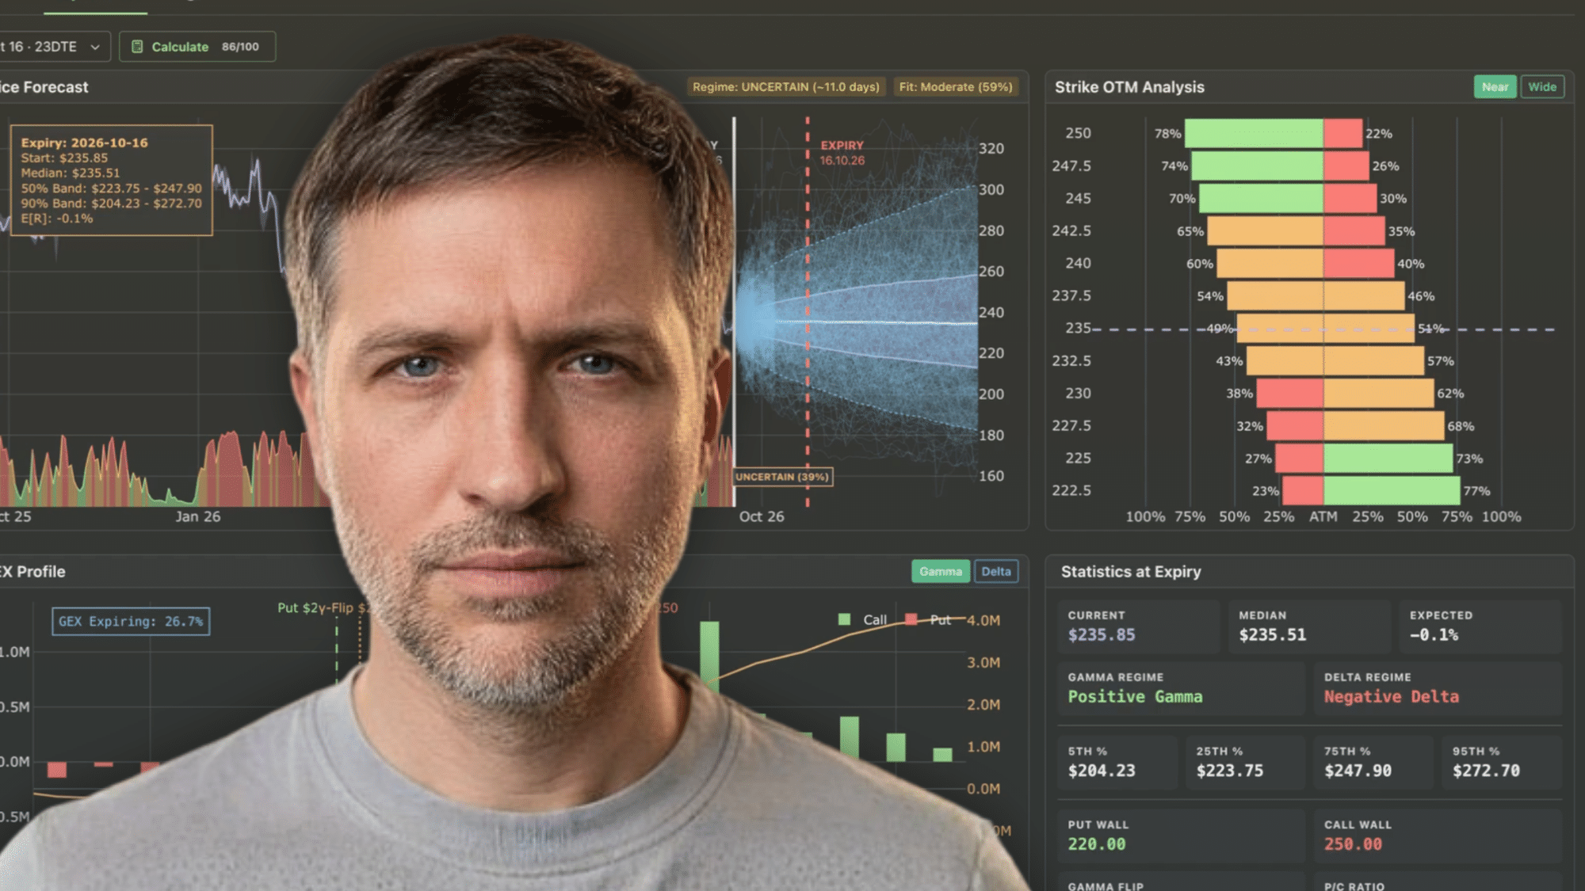This screenshot has height=891, width=1585.
Task: Click the Calculate button
Action: pos(197,47)
